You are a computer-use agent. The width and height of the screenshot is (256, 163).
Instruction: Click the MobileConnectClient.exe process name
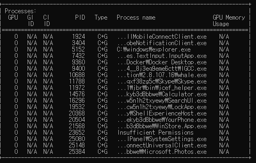(x=162, y=37)
